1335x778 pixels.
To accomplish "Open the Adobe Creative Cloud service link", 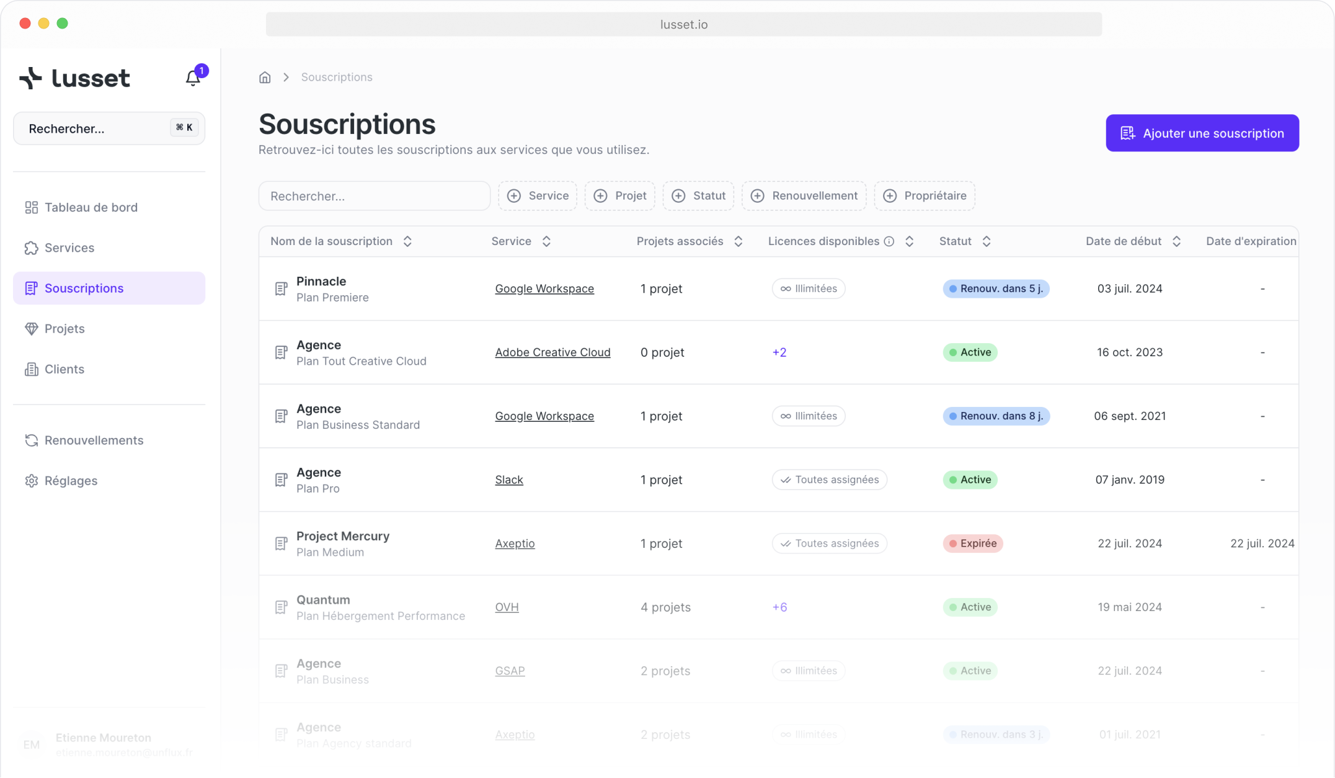I will pyautogui.click(x=552, y=352).
